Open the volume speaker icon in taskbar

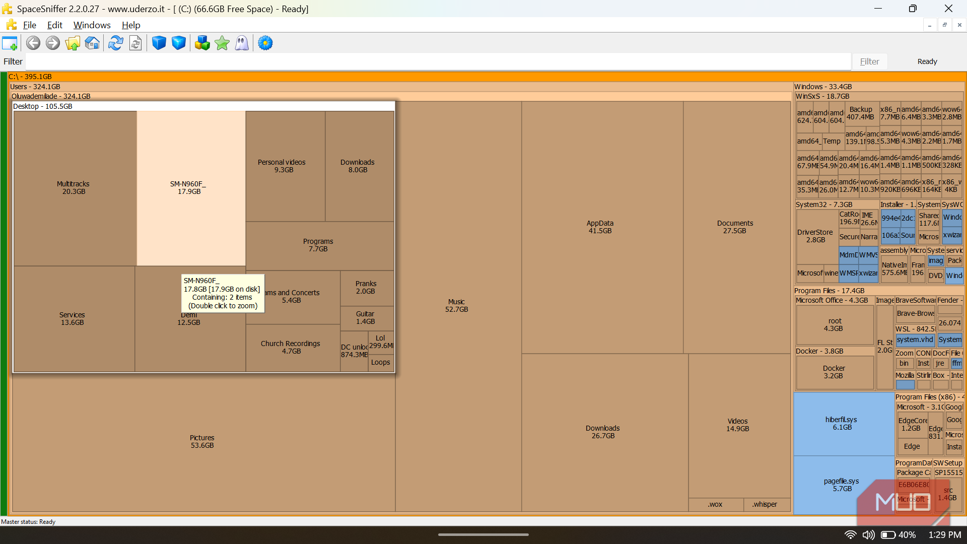click(x=868, y=535)
